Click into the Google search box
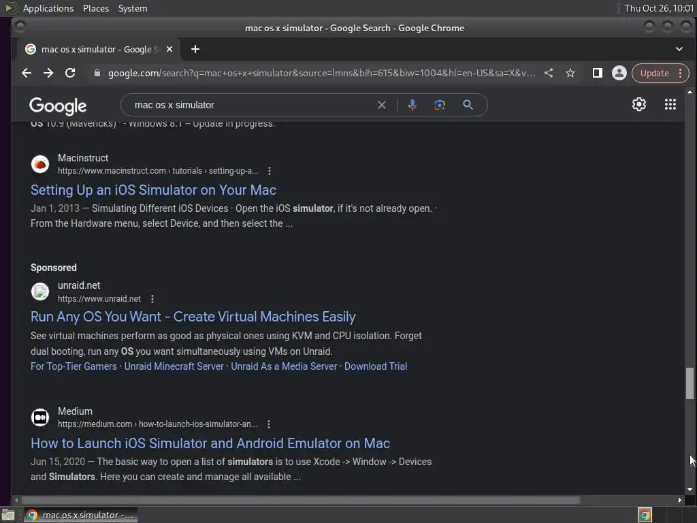 253,105
